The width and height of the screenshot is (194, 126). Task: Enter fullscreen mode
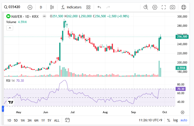[164, 7]
